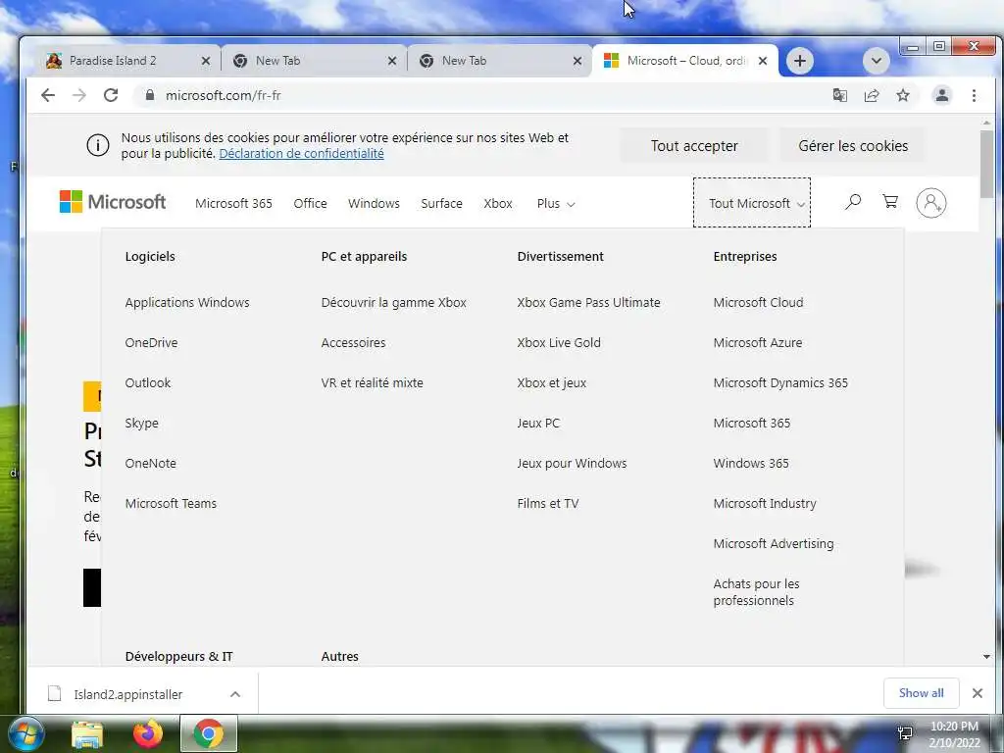This screenshot has width=1004, height=753.
Task: Open Skype link
Action: [141, 424]
